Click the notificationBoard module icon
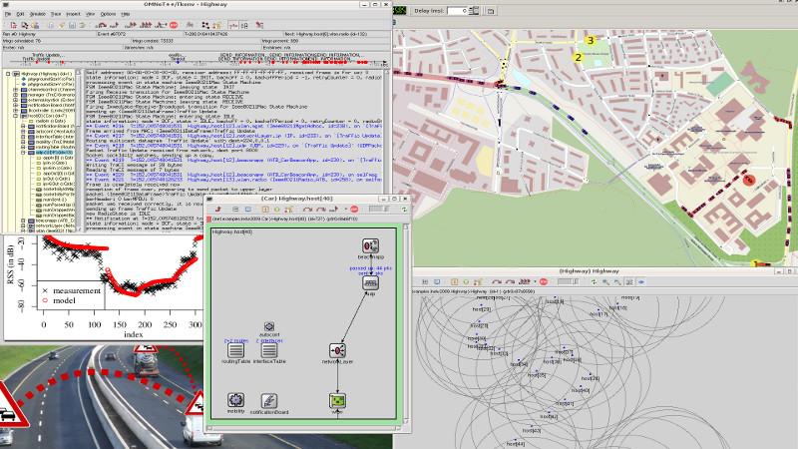The width and height of the screenshot is (798, 449). (x=269, y=400)
